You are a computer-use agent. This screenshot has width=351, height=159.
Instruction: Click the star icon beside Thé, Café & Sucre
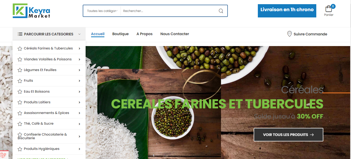(x=20, y=124)
